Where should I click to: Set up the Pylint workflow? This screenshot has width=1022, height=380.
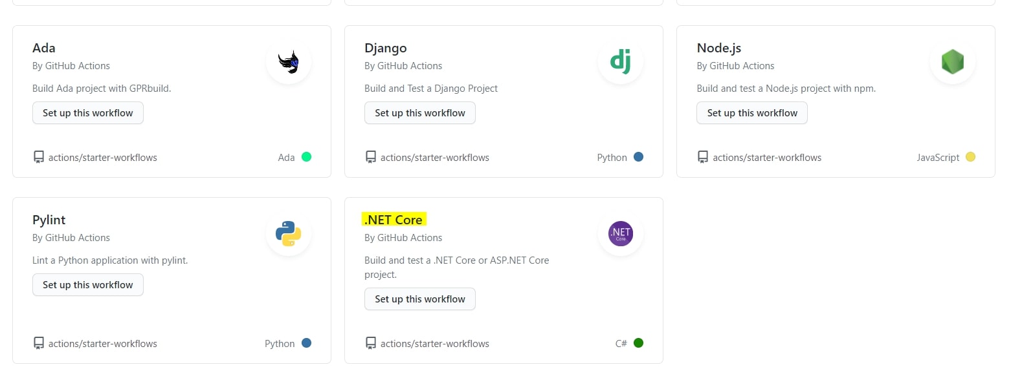(x=88, y=285)
